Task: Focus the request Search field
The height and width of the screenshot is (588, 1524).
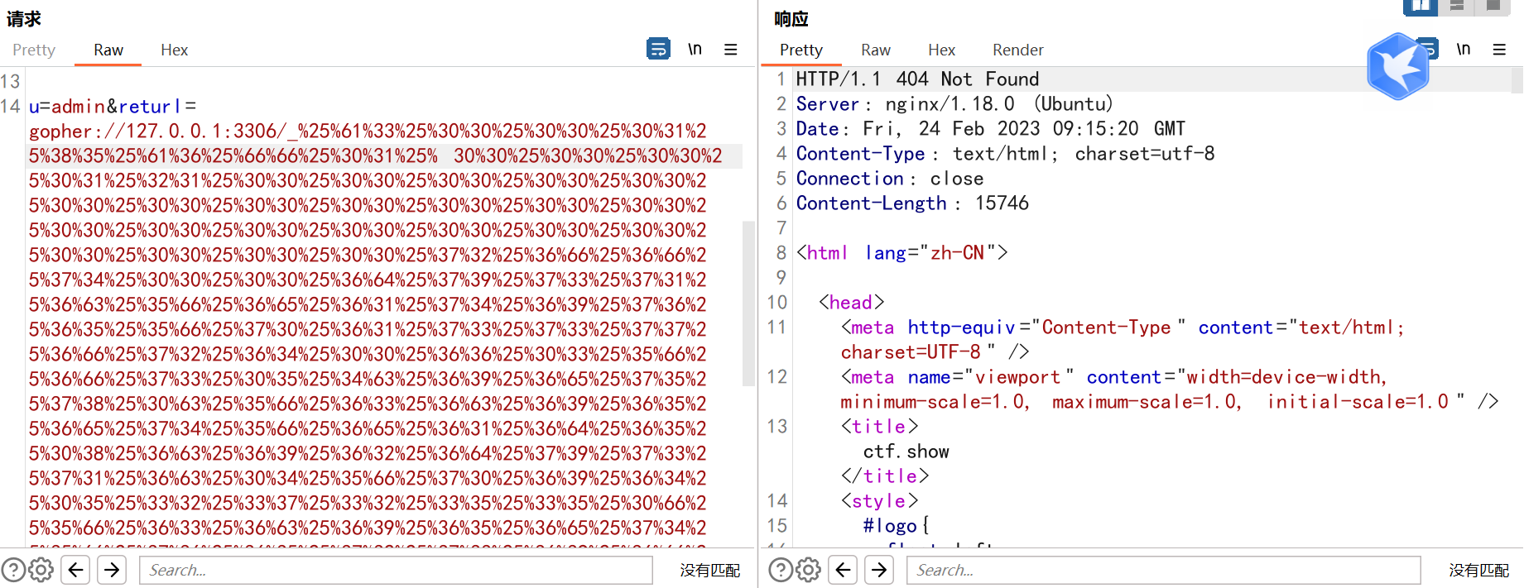Action: (x=396, y=570)
